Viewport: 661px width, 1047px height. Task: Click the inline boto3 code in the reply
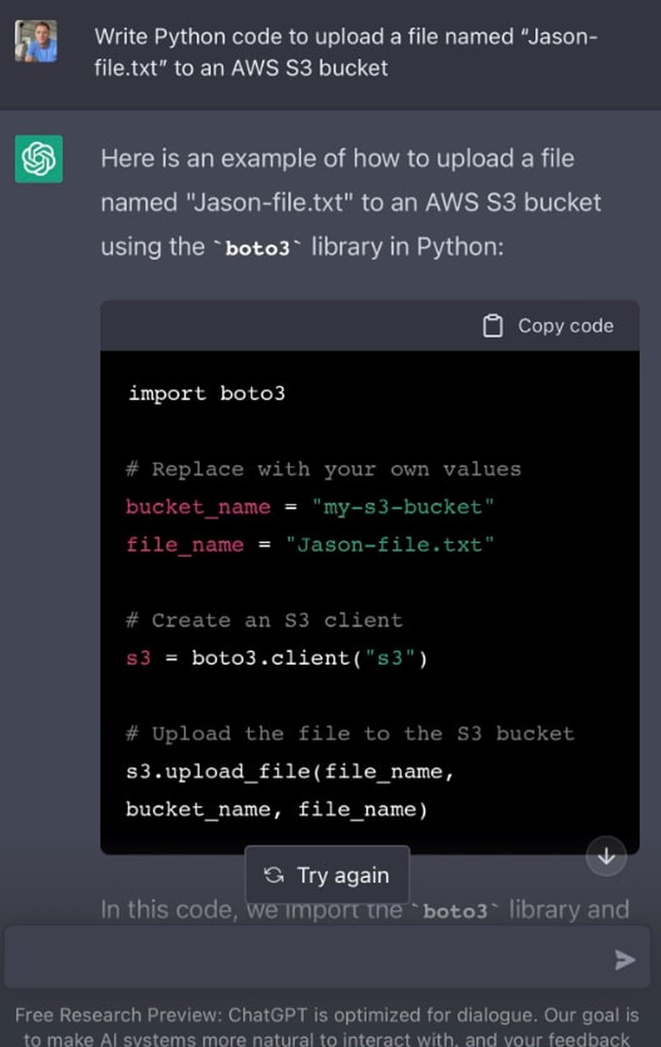[x=257, y=248]
